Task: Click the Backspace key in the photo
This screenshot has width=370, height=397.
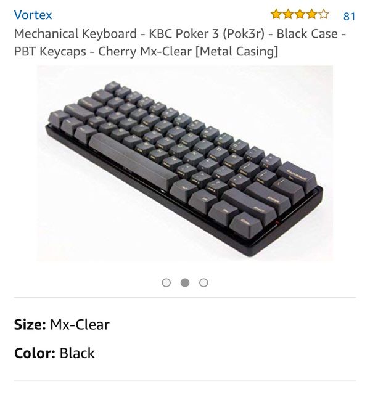Action: tap(297, 176)
